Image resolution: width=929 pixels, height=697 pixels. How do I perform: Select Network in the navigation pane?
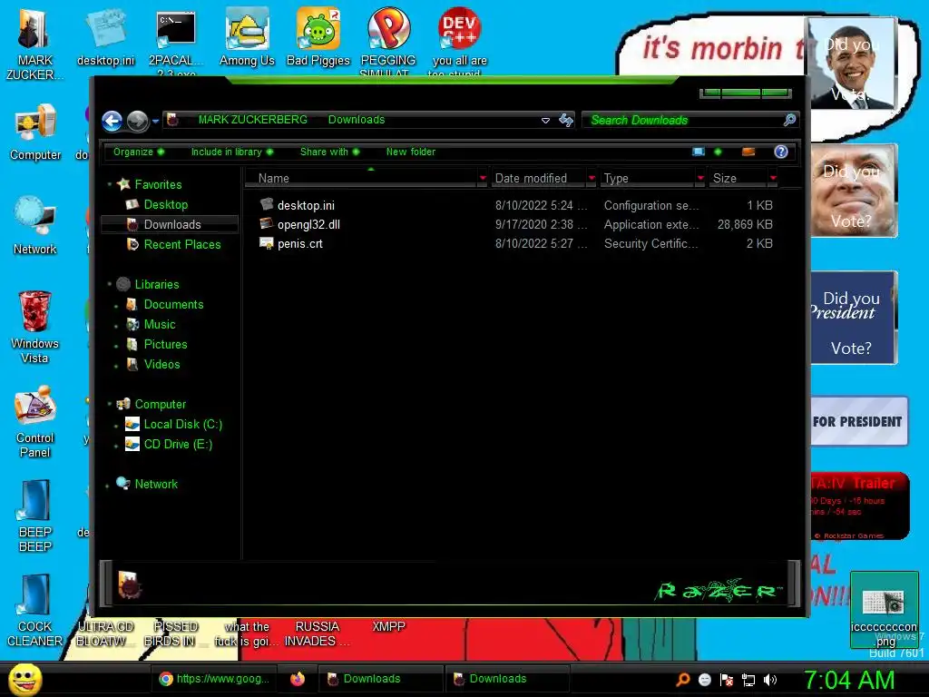pos(156,485)
